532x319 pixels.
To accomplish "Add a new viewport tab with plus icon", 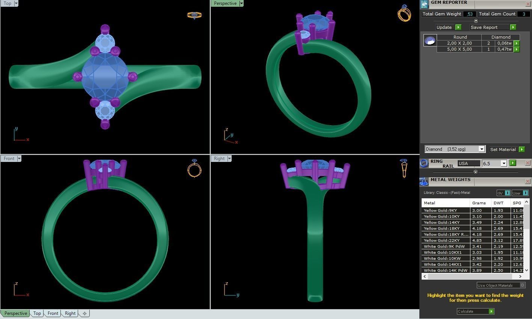I will point(84,313).
